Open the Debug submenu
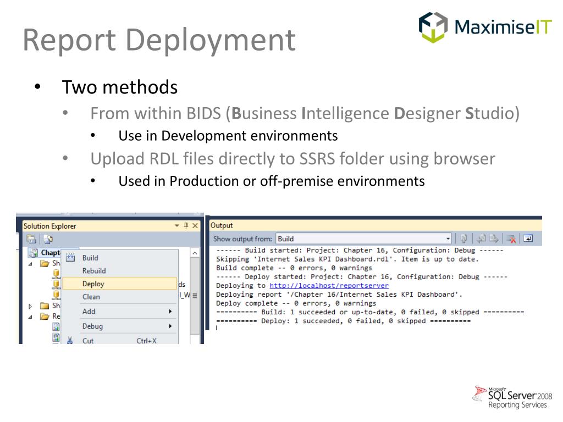The image size is (563, 422). pyautogui.click(x=120, y=326)
